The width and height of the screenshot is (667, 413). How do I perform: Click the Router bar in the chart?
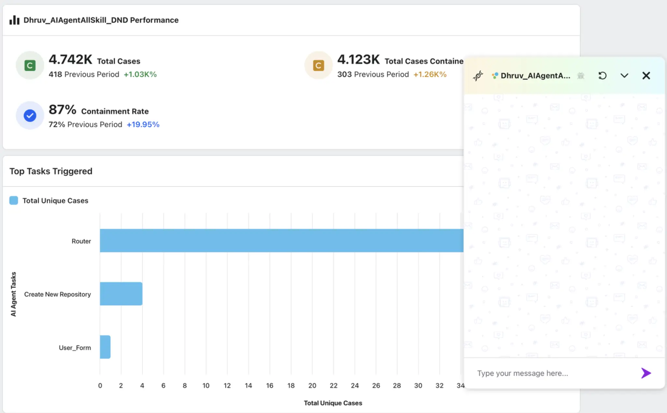(282, 241)
